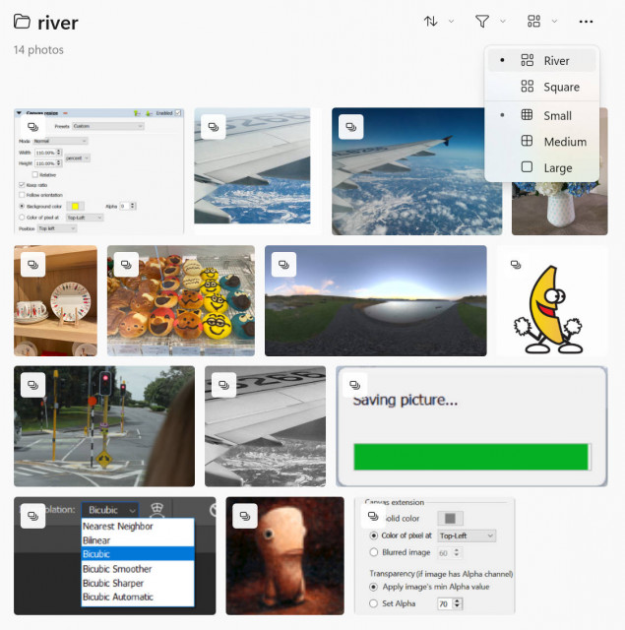The height and width of the screenshot is (630, 625).
Task: Click the "14 photos" count text
Action: (38, 50)
